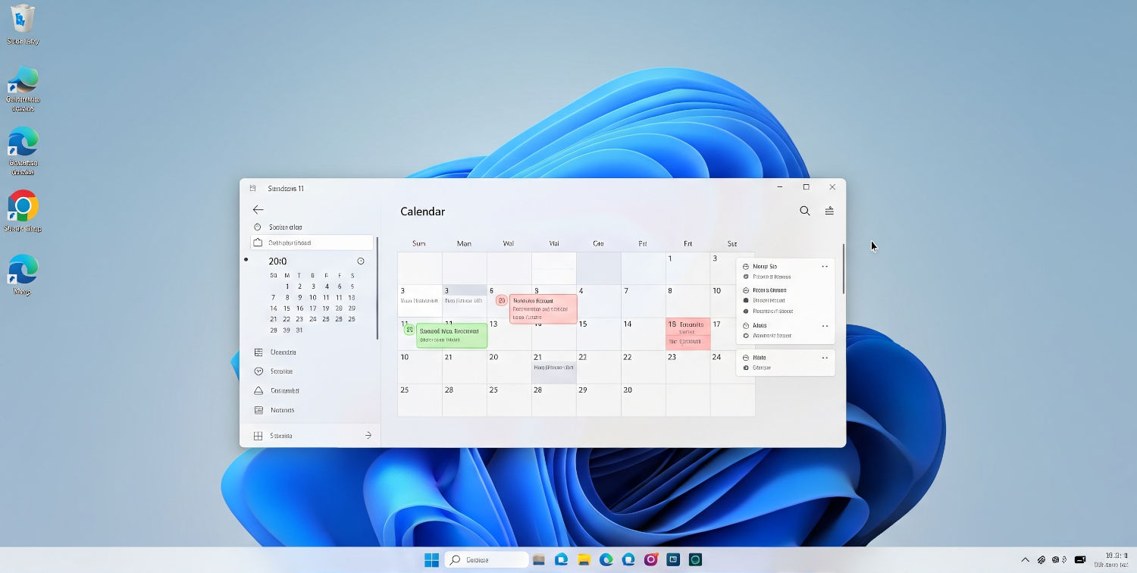Toggle the black-dot calendar in the middle group

[745, 300]
